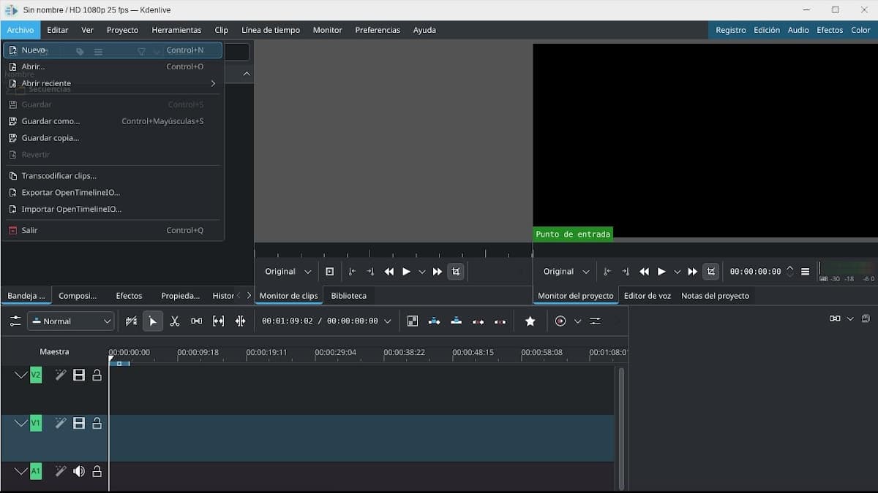This screenshot has height=493, width=878.
Task: Click insert clip zone in timeline icon
Action: click(435, 321)
